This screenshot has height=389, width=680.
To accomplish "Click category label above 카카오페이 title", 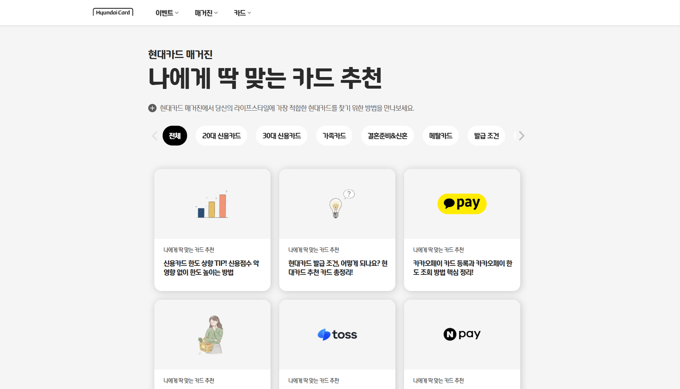I will pyautogui.click(x=439, y=250).
